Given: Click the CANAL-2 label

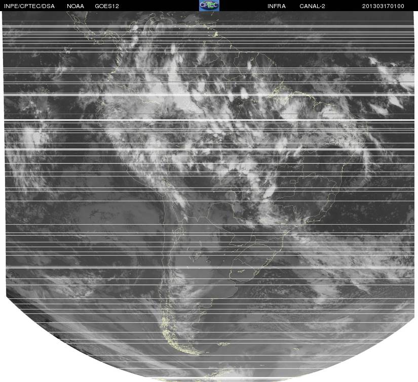Looking at the screenshot, I should tap(312, 6).
